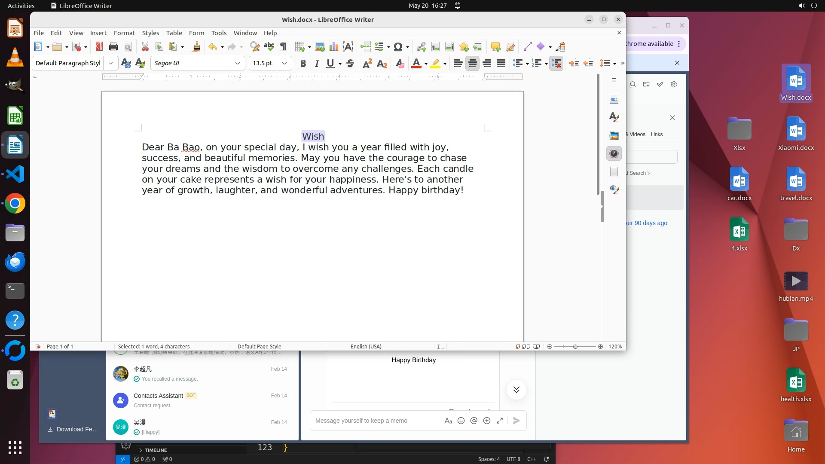
Task: Insert hyperlink using chain icon
Action: coord(421,46)
